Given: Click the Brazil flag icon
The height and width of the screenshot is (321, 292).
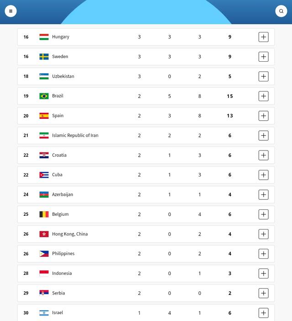Looking at the screenshot, I should click(x=44, y=96).
